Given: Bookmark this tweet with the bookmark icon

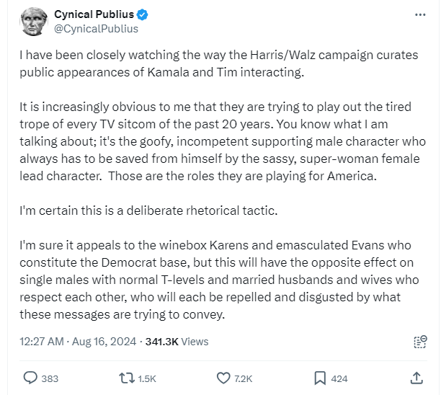Looking at the screenshot, I should (x=320, y=378).
